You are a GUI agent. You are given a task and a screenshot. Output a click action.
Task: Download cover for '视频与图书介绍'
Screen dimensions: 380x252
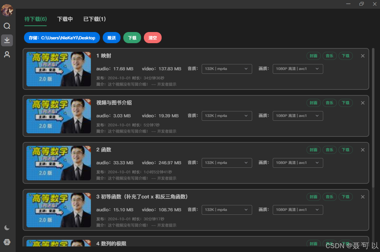coord(313,103)
